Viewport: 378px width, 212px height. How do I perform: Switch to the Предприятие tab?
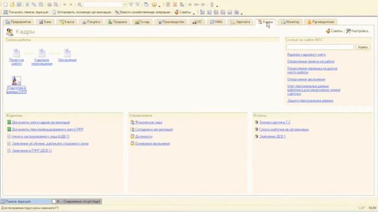pyautogui.click(x=18, y=22)
